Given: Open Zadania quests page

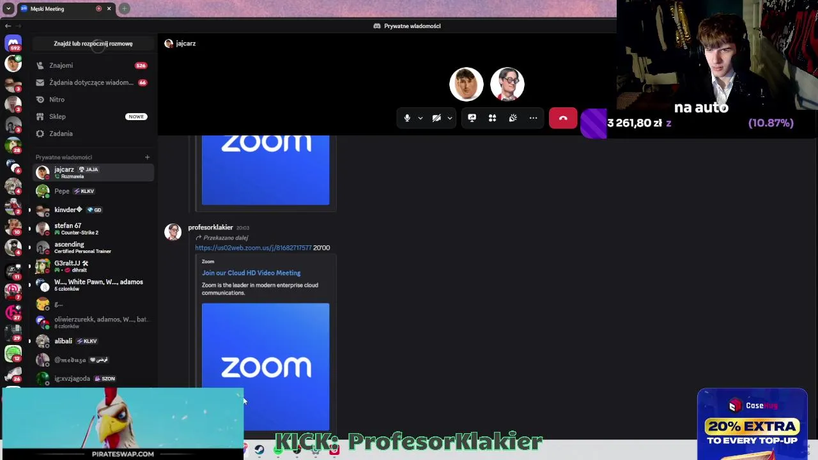Looking at the screenshot, I should pos(92,134).
